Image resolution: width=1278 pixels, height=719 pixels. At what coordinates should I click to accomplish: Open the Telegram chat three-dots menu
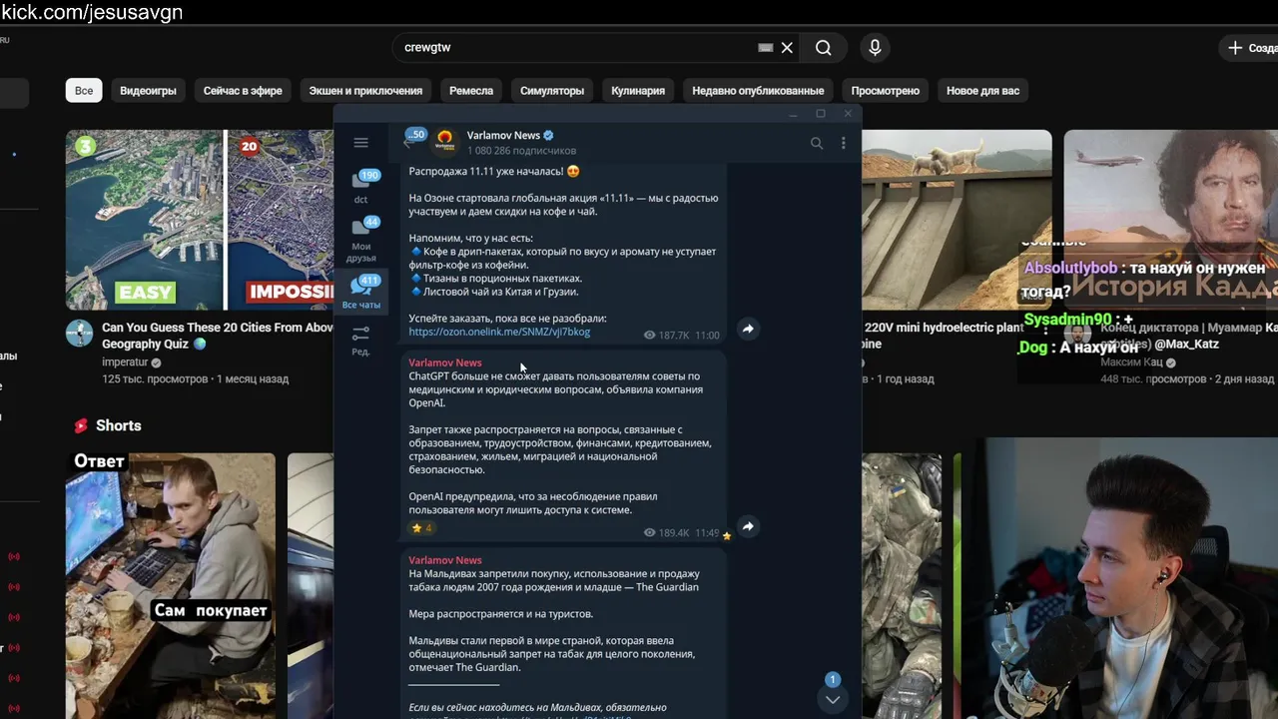[x=843, y=143]
